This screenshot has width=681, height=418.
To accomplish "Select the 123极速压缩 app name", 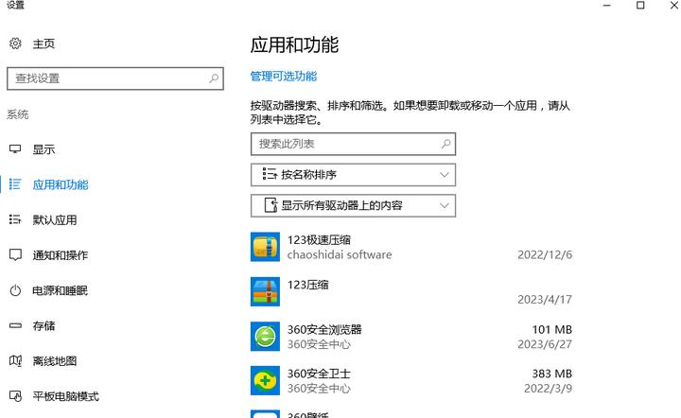I will tap(319, 239).
